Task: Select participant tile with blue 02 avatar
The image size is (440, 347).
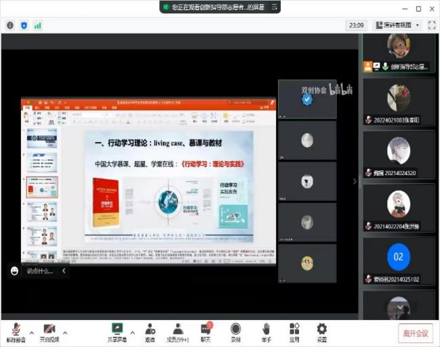Action: (398, 257)
